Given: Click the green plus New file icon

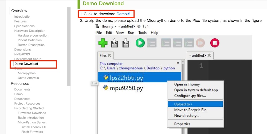Looking at the screenshot, I should 103,43.
